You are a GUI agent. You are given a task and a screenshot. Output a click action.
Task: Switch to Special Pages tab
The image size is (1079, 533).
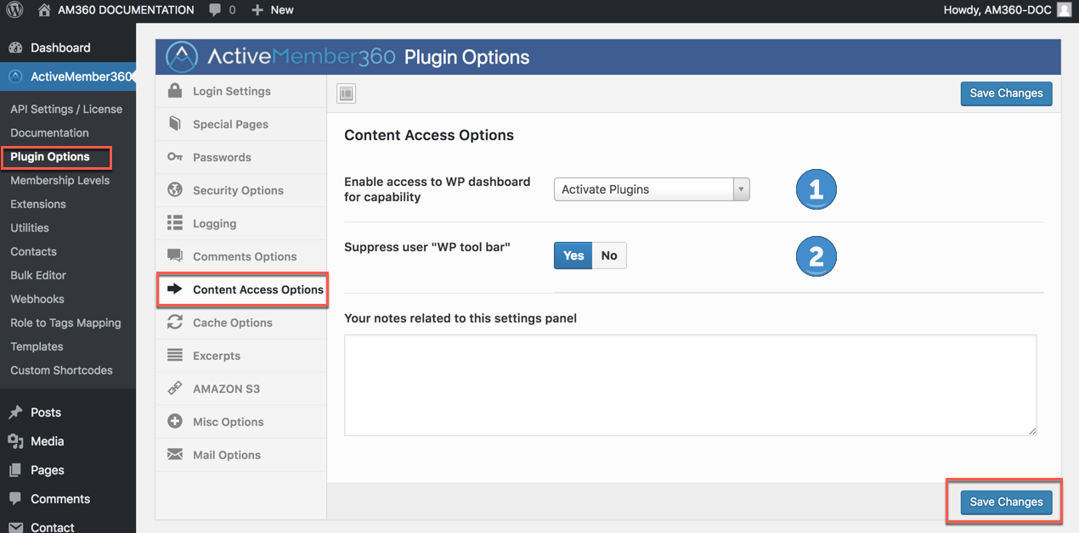pos(241,124)
